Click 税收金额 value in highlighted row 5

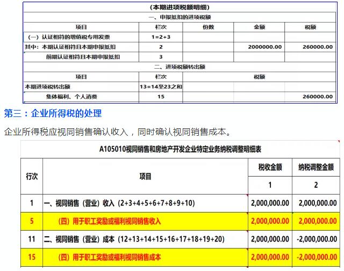pyautogui.click(x=270, y=221)
